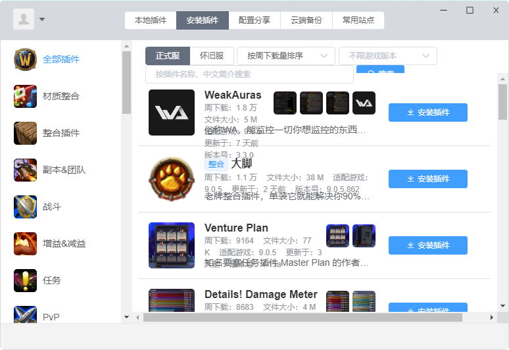Screen dimensions: 509x350
Task: View the second Details! Damage Meter thumbnail
Action: [364, 301]
